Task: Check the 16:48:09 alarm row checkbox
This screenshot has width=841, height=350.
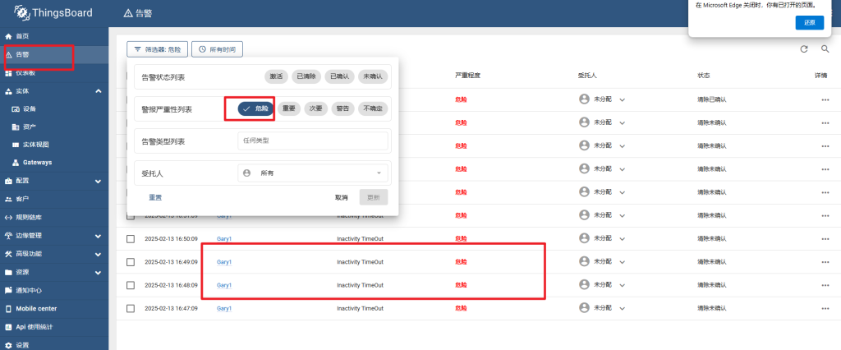Action: [131, 286]
